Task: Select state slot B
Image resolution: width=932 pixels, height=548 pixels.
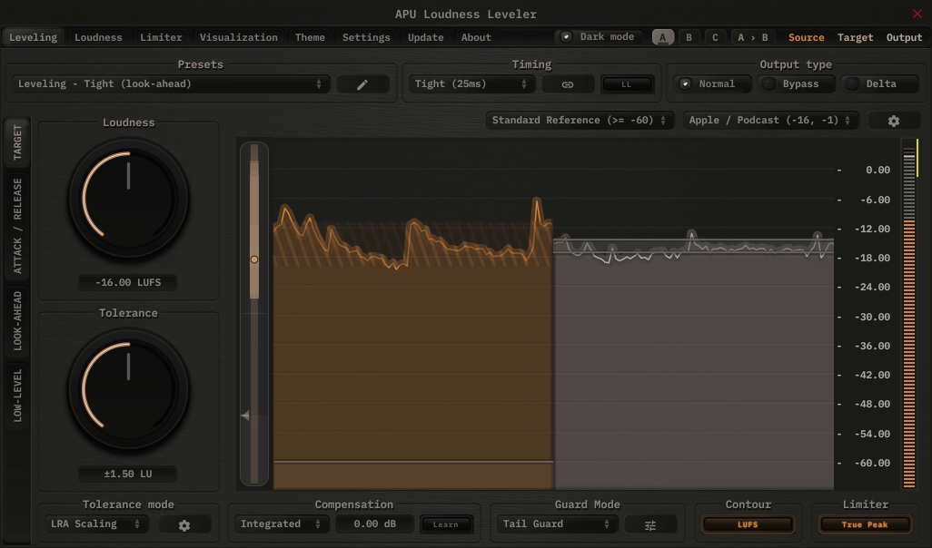Action: 689,37
